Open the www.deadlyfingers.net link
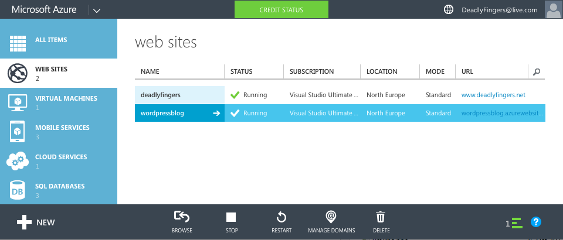This screenshot has height=240, width=563. click(x=493, y=95)
